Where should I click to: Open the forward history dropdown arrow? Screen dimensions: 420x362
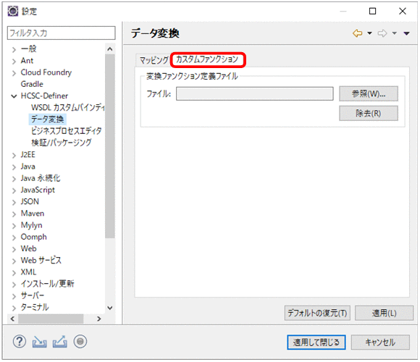[394, 33]
